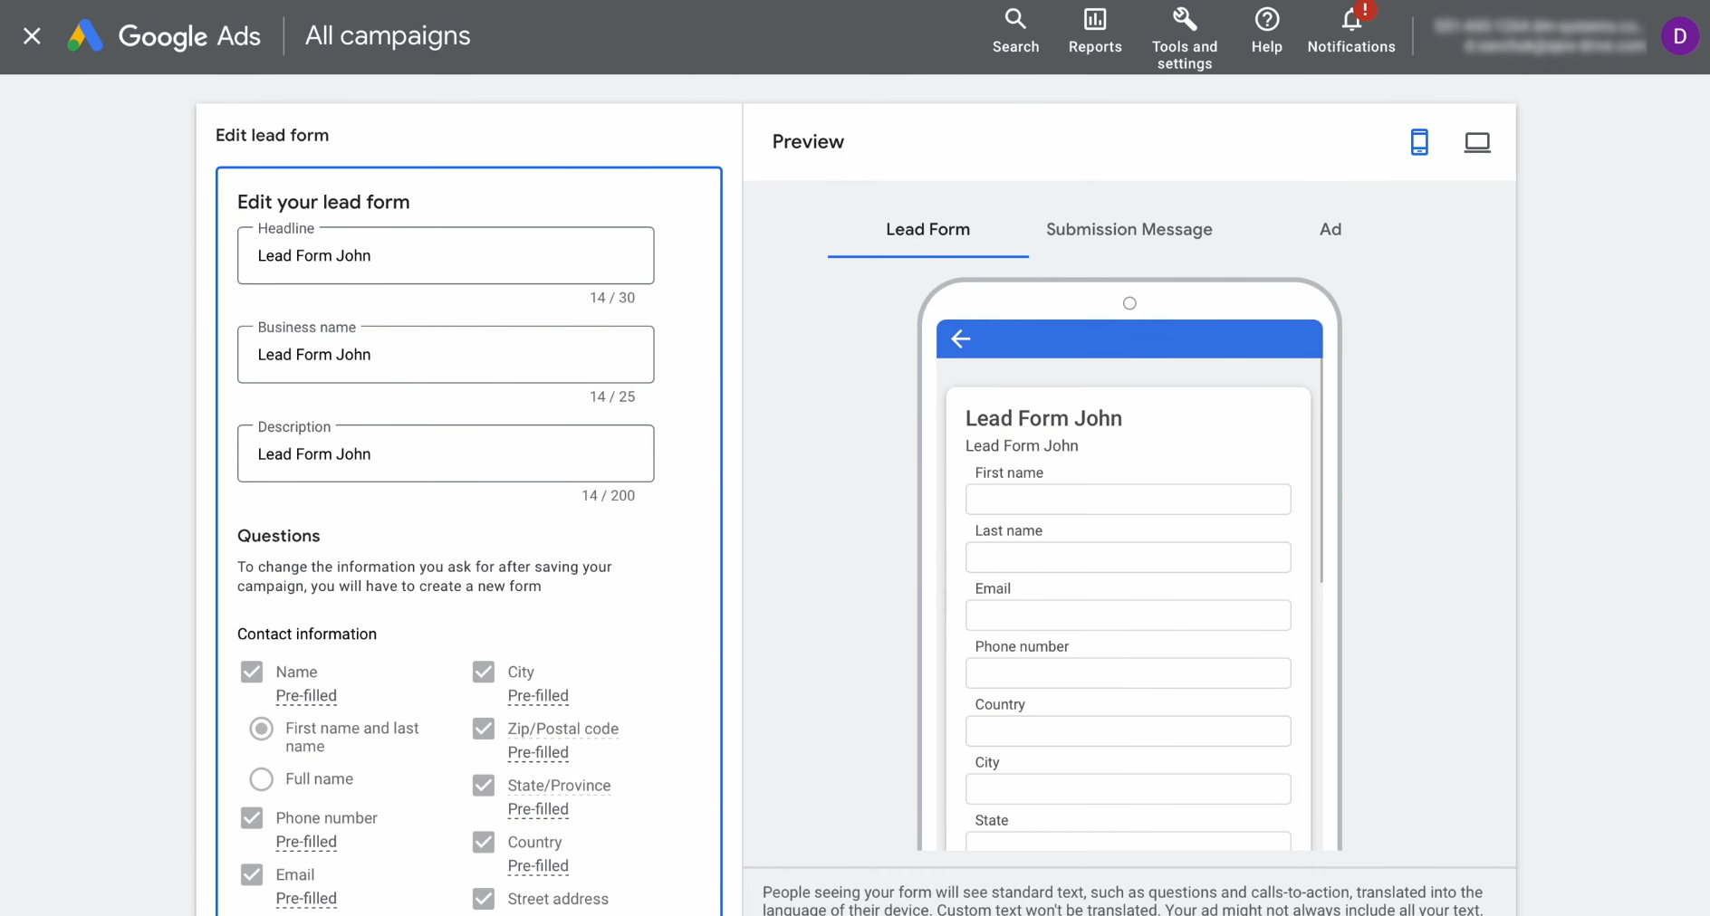Image resolution: width=1710 pixels, height=916 pixels.
Task: Switch to Submission Message tab
Action: point(1129,230)
